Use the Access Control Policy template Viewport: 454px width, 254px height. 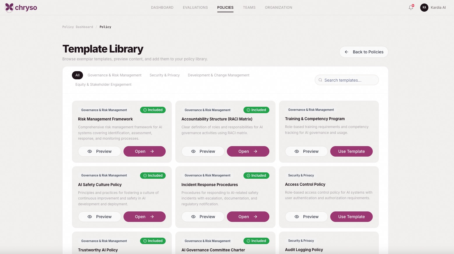pos(351,217)
